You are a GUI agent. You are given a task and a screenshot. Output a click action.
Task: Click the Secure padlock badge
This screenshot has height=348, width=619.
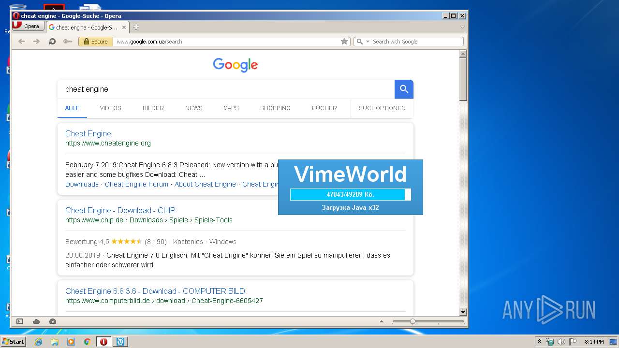[96, 42]
